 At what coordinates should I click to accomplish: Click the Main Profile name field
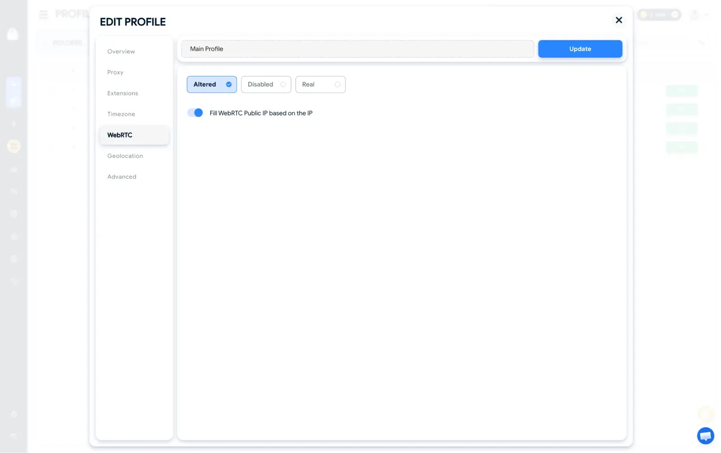(357, 49)
